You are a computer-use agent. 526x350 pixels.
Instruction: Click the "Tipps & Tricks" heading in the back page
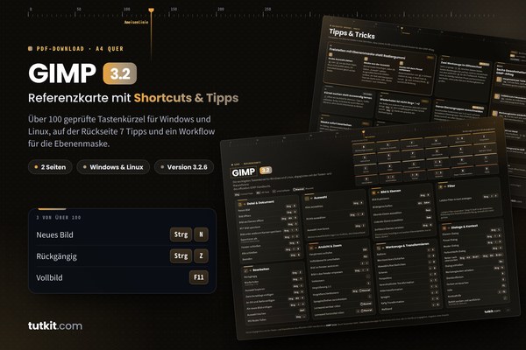point(352,33)
